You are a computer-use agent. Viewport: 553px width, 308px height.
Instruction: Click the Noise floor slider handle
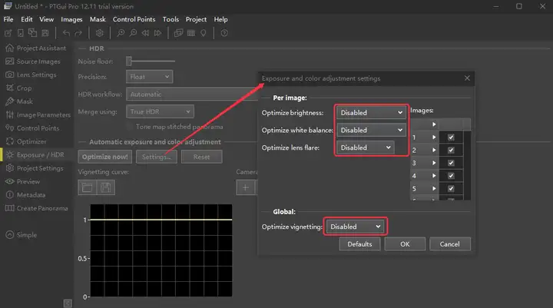coord(129,61)
